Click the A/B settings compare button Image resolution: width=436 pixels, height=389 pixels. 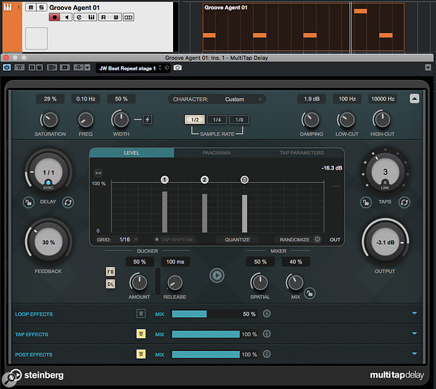pos(52,68)
